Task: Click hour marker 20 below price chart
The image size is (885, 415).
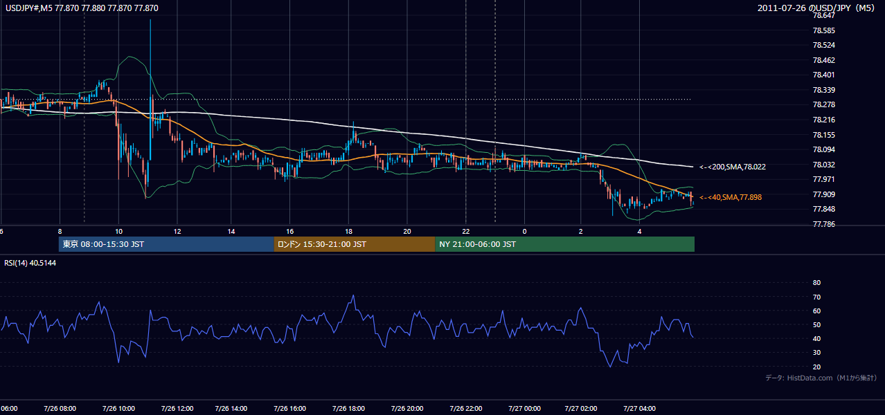Action: pos(407,231)
